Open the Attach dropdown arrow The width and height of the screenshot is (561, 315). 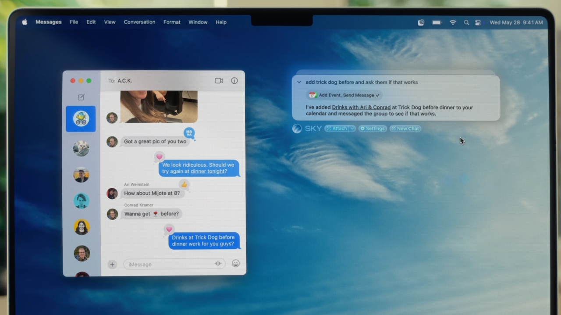click(x=352, y=129)
